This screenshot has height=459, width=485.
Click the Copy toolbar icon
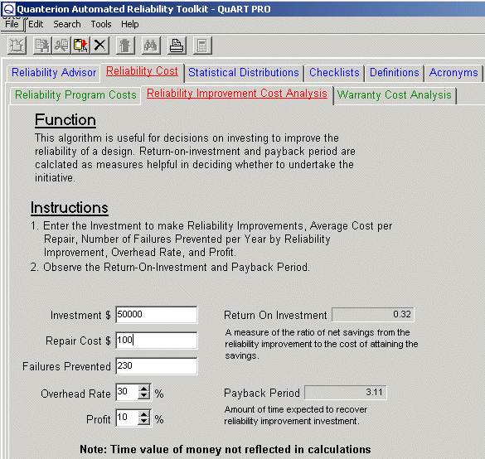click(x=42, y=46)
